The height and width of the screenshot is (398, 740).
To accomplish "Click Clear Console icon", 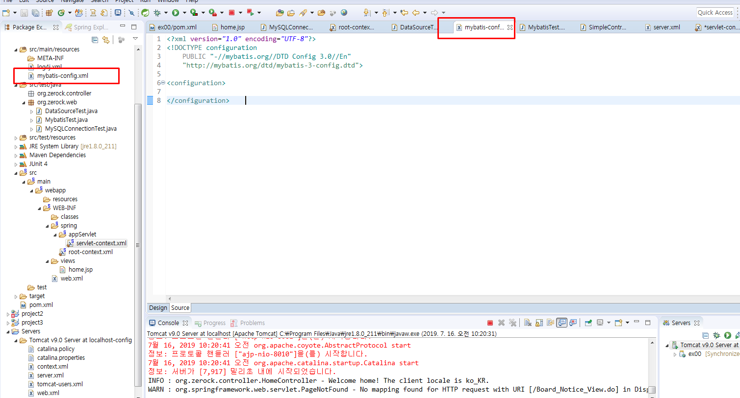I will click(528, 323).
